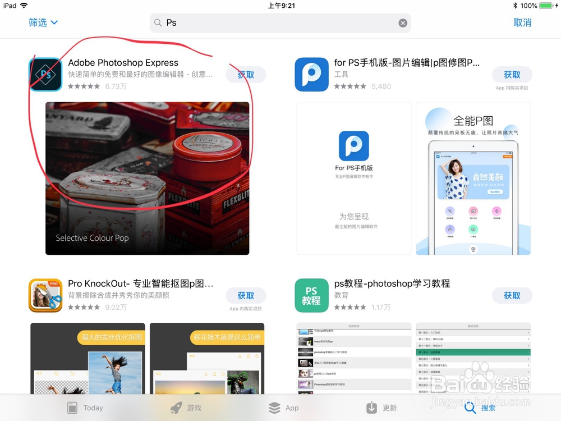This screenshot has width=561, height=421.
Task: Open the For PS手机版 splash screenshot
Action: click(354, 179)
